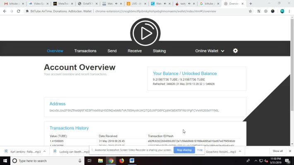The image size is (294, 165).
Task: Click the volume icon in the system tray
Action: click(266, 161)
